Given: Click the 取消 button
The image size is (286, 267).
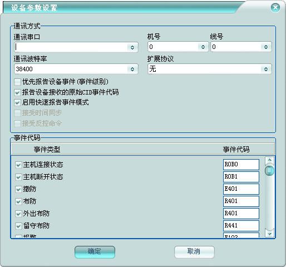Looking at the screenshot, I should click(x=194, y=252).
